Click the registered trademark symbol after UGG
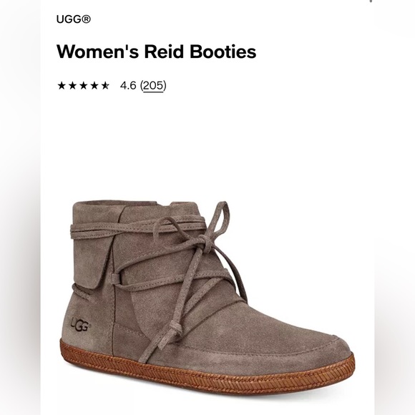Screen dimensions: 415x415 (x=87, y=19)
